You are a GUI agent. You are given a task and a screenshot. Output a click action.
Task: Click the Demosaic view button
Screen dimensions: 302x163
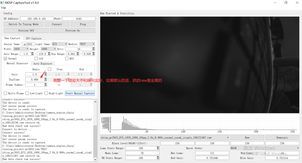click(x=282, y=138)
